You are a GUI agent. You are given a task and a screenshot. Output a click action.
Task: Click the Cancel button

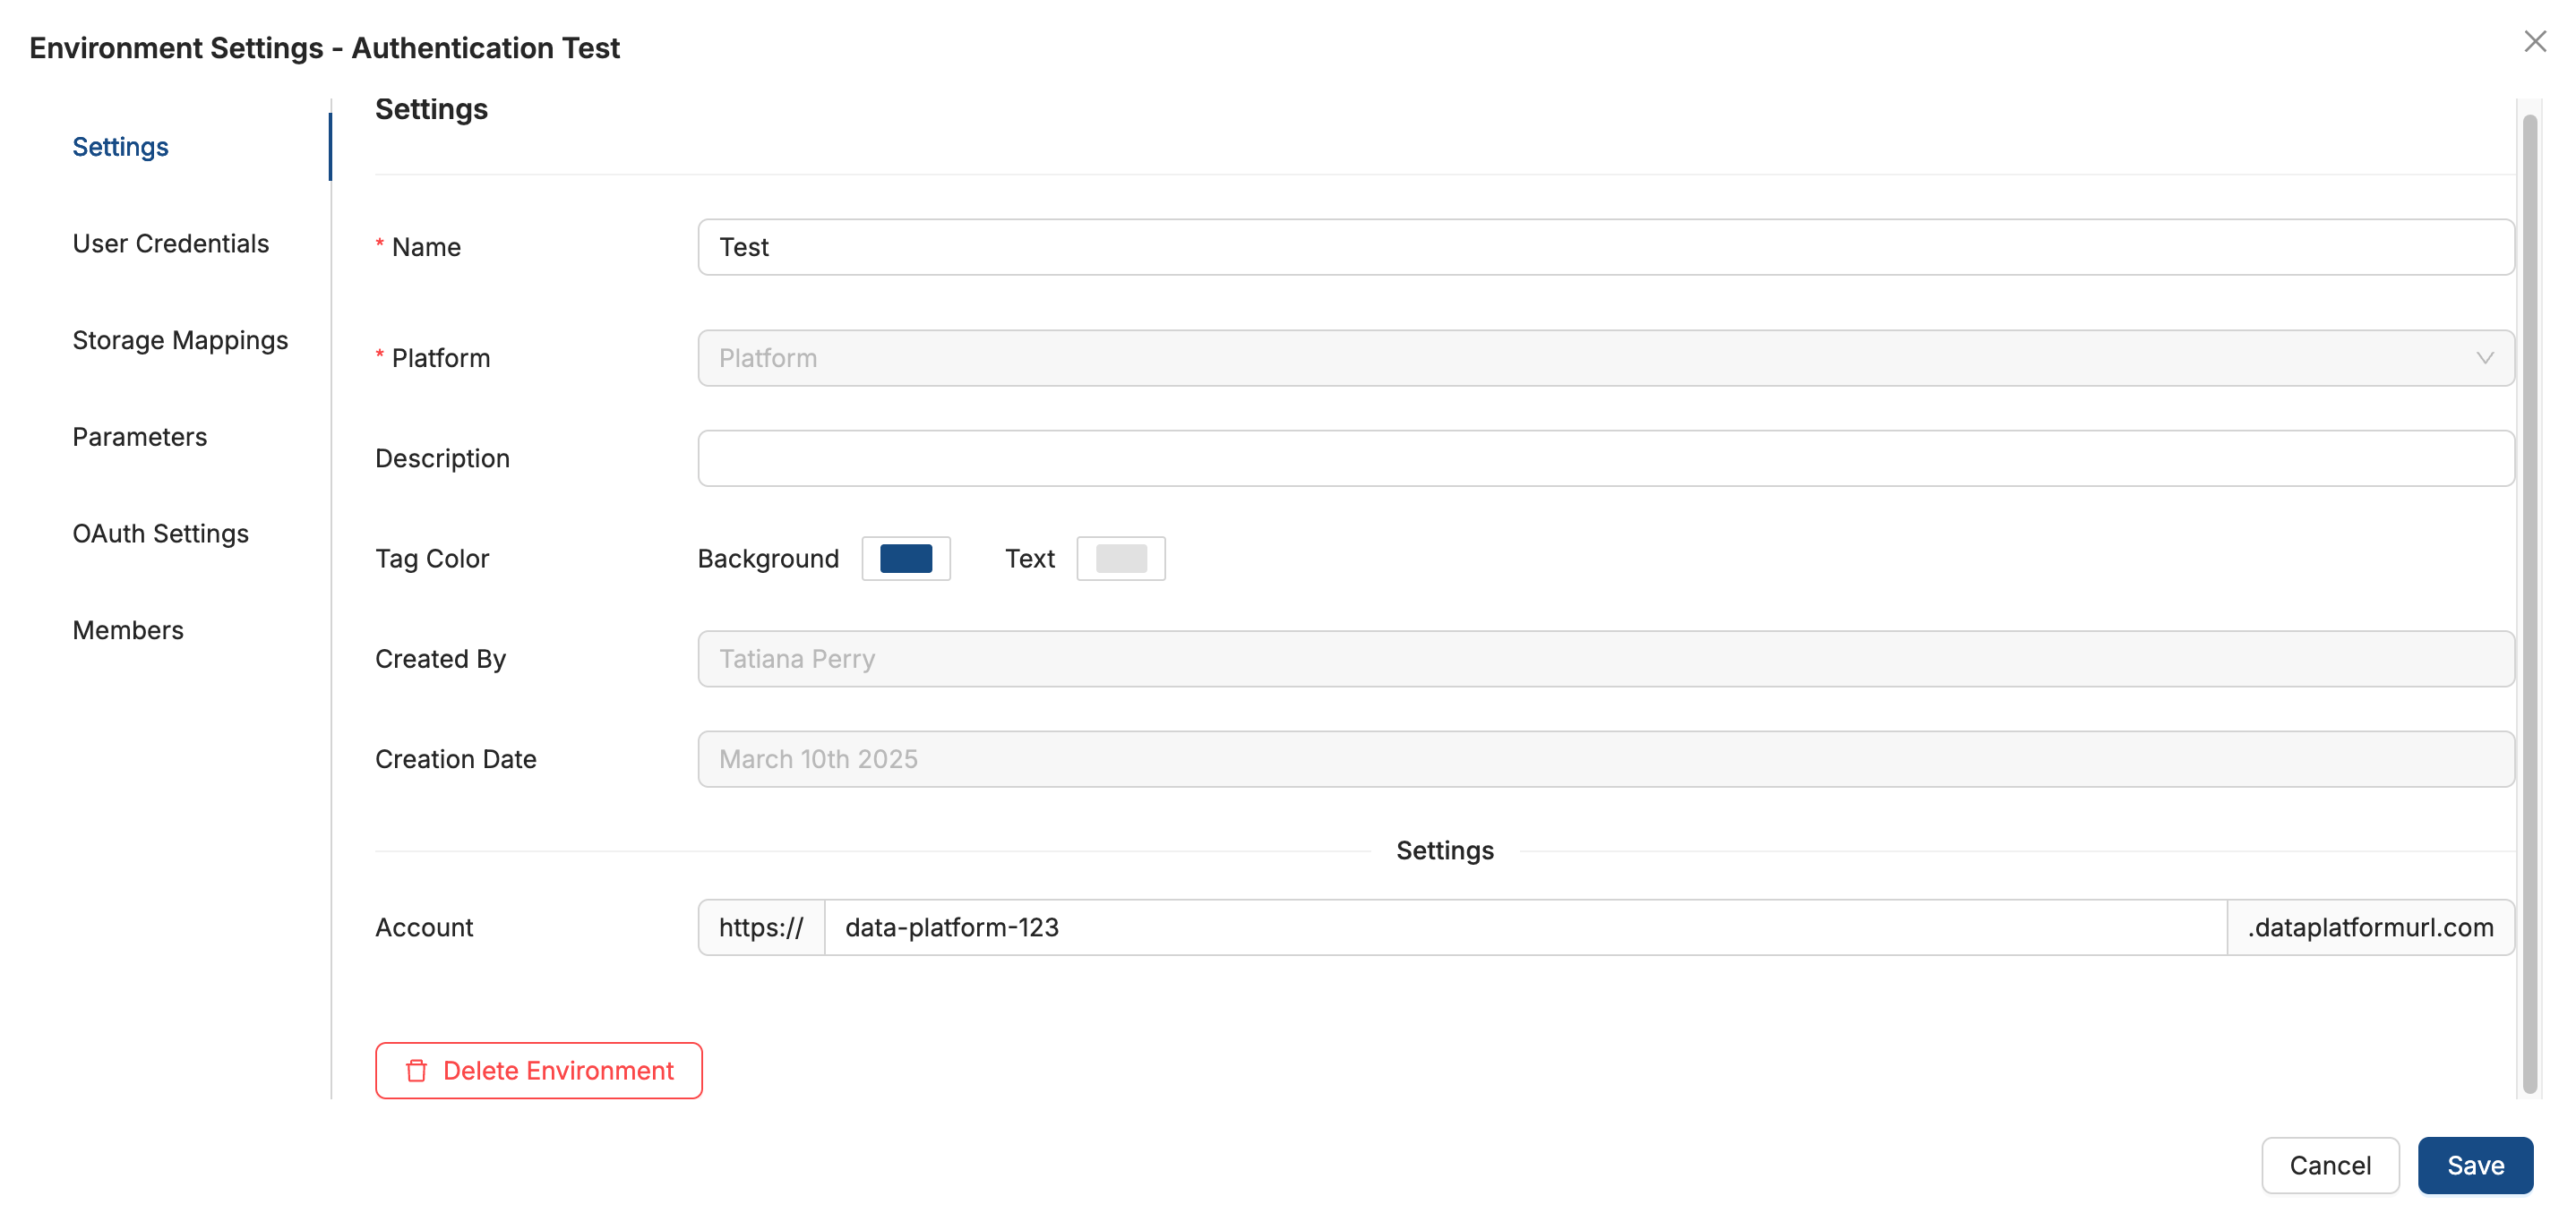[x=2329, y=1165]
